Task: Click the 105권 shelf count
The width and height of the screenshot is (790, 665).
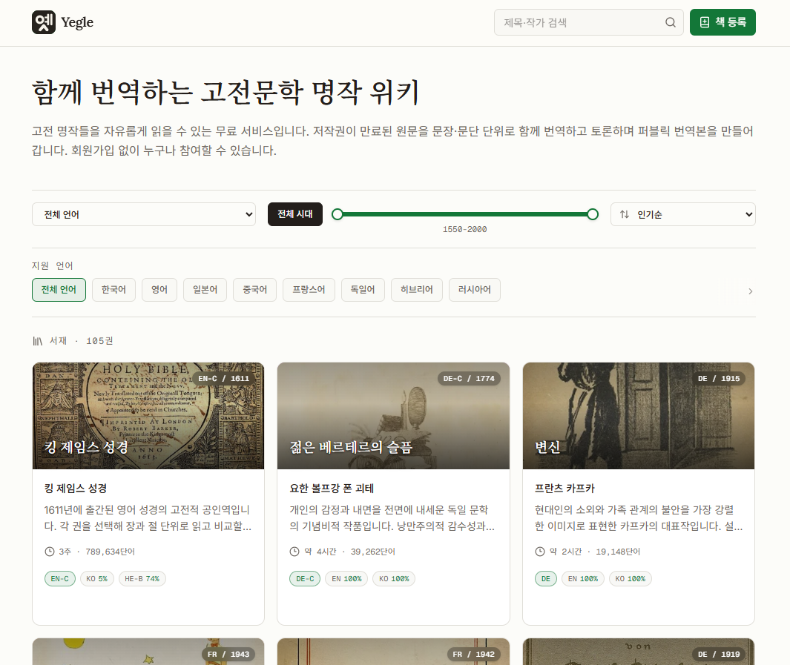Action: click(99, 341)
